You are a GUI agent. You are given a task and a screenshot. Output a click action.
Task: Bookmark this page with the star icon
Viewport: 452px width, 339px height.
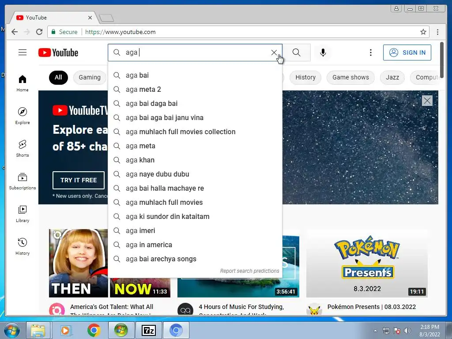point(423,32)
